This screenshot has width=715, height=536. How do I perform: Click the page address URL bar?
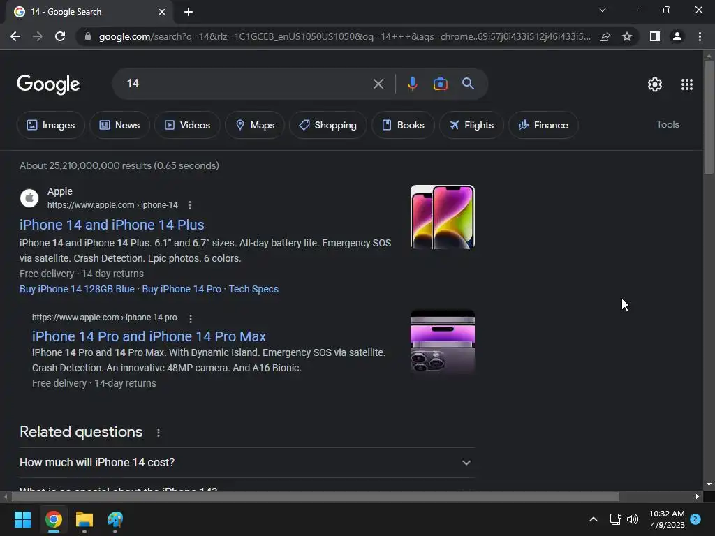[x=344, y=36]
